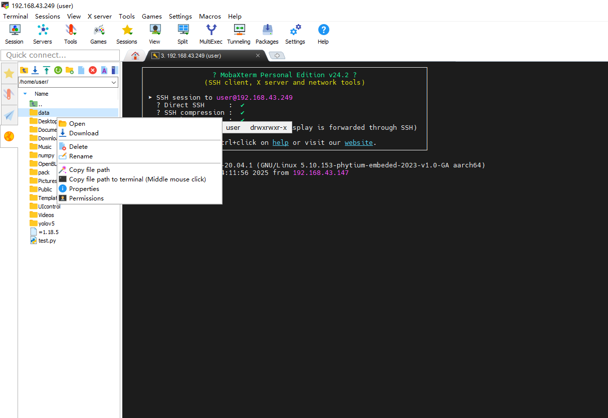Select the data folder in file list

[x=44, y=113]
